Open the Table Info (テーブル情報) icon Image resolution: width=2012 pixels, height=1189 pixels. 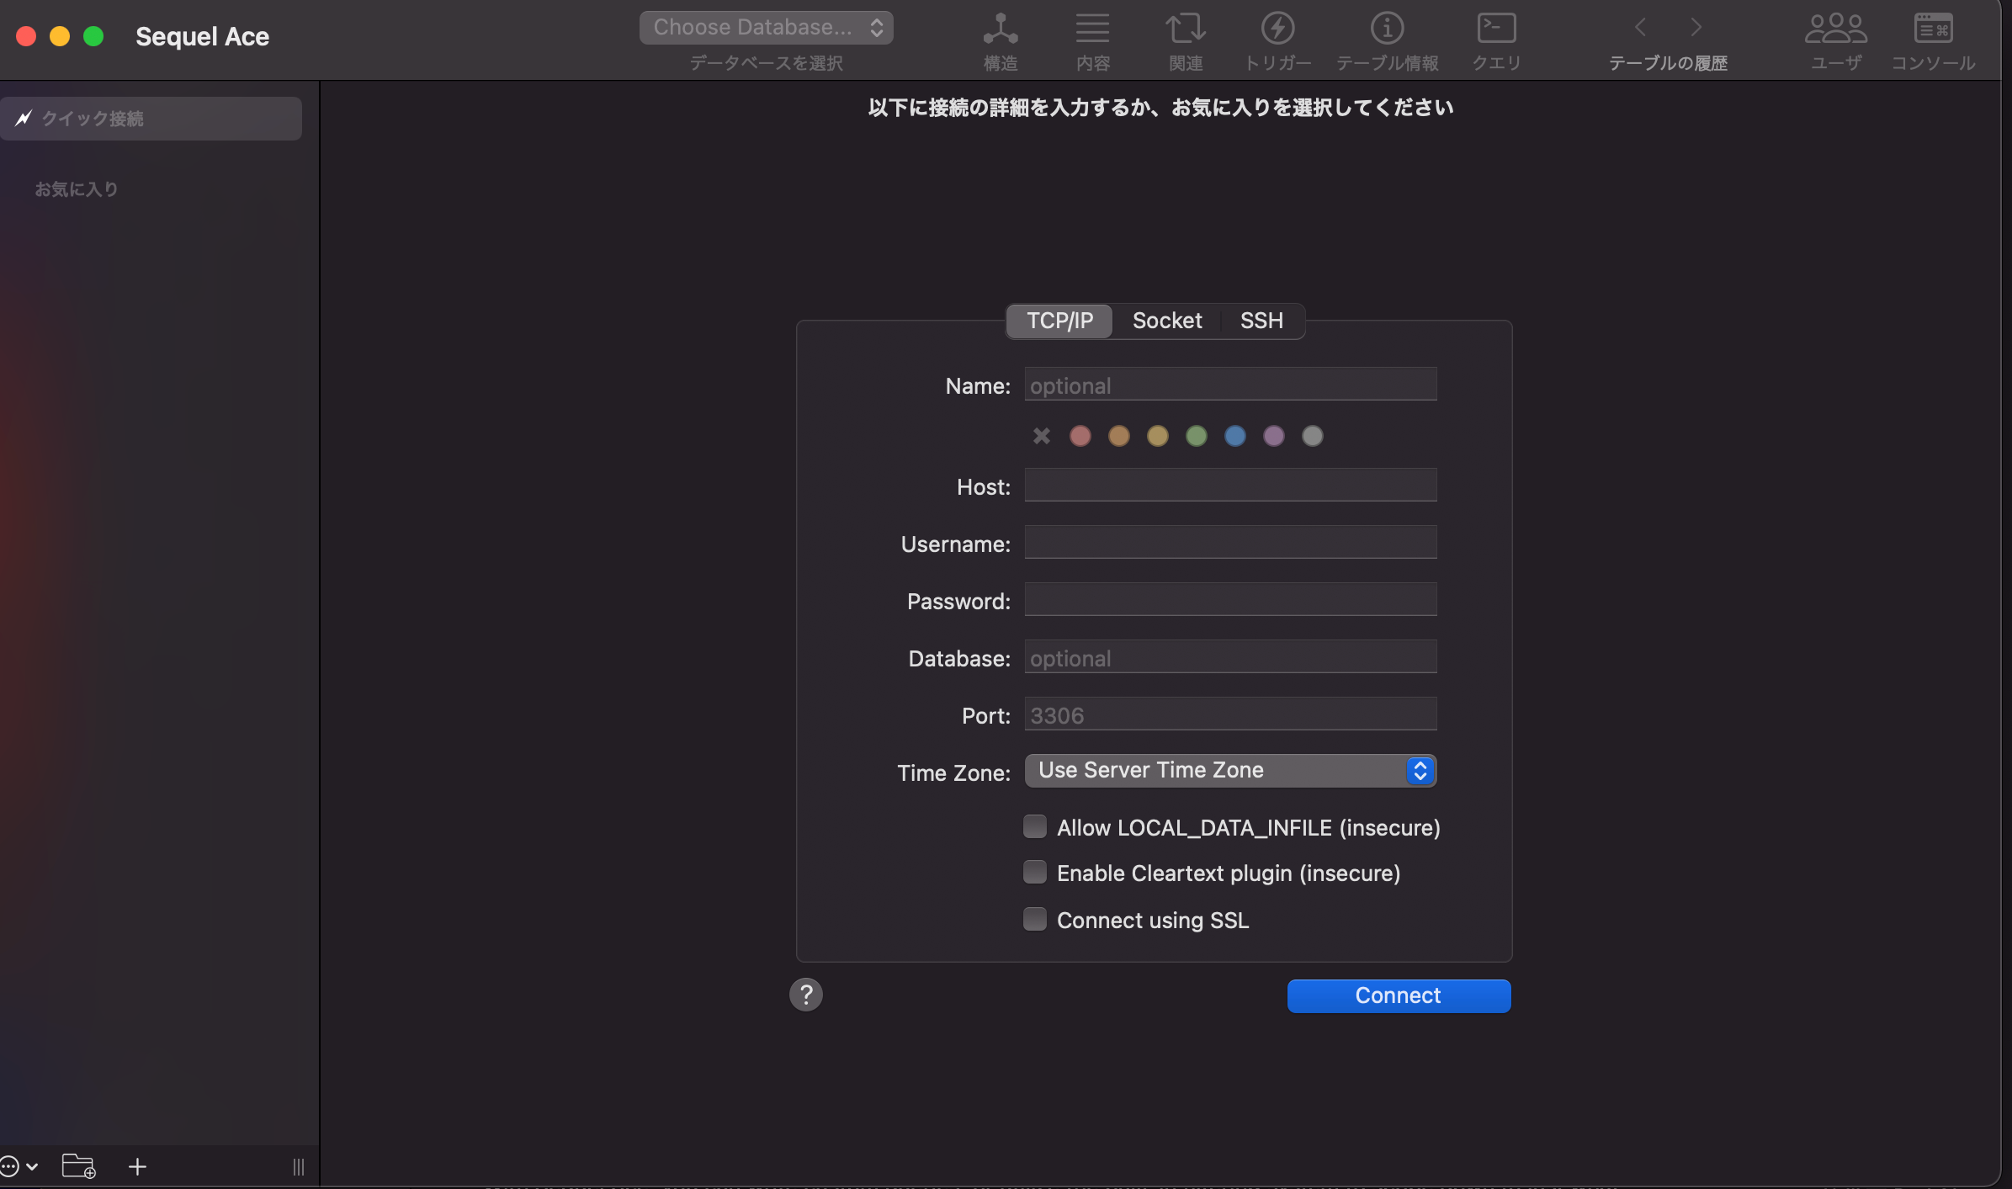click(1387, 29)
